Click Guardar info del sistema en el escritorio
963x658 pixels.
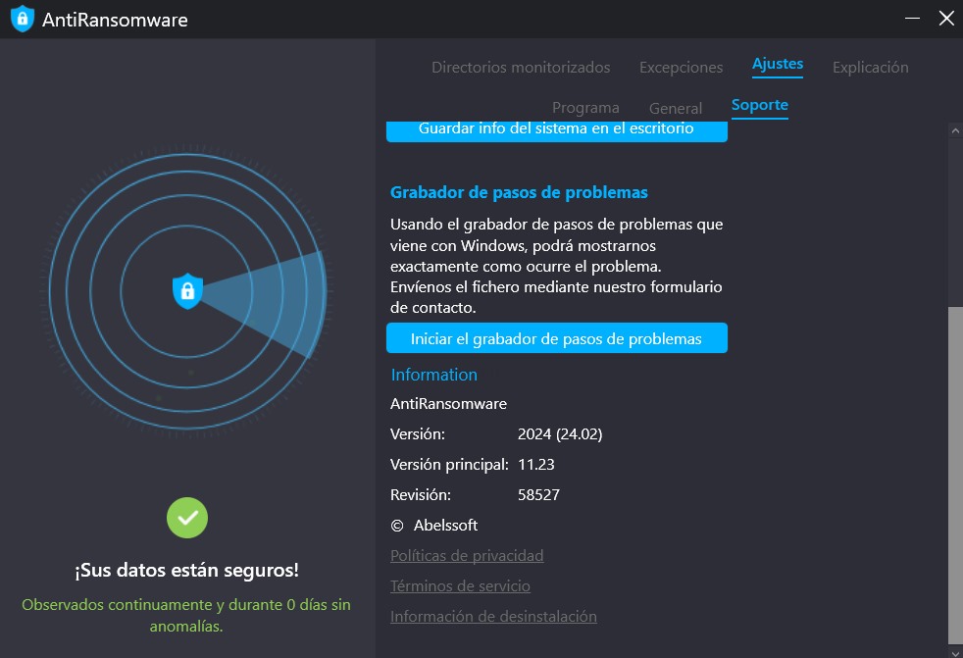coord(557,127)
